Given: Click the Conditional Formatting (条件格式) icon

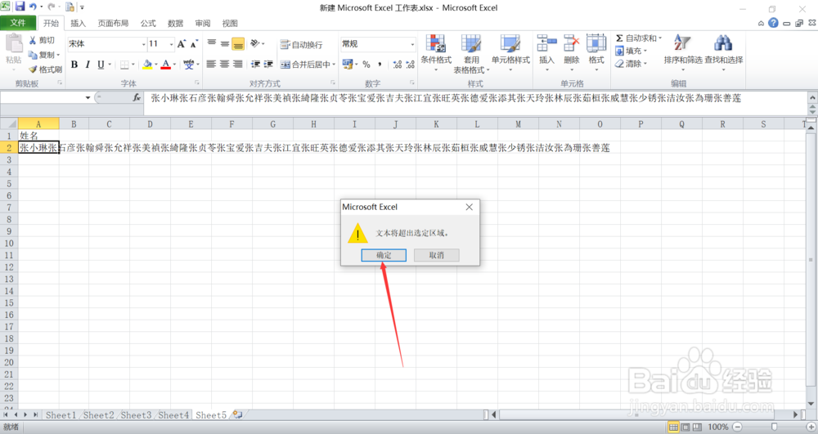Looking at the screenshot, I should click(x=436, y=44).
